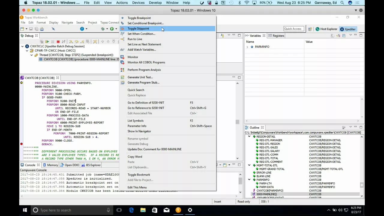Click the Resume icon in the Debug toolbar

tap(47, 42)
